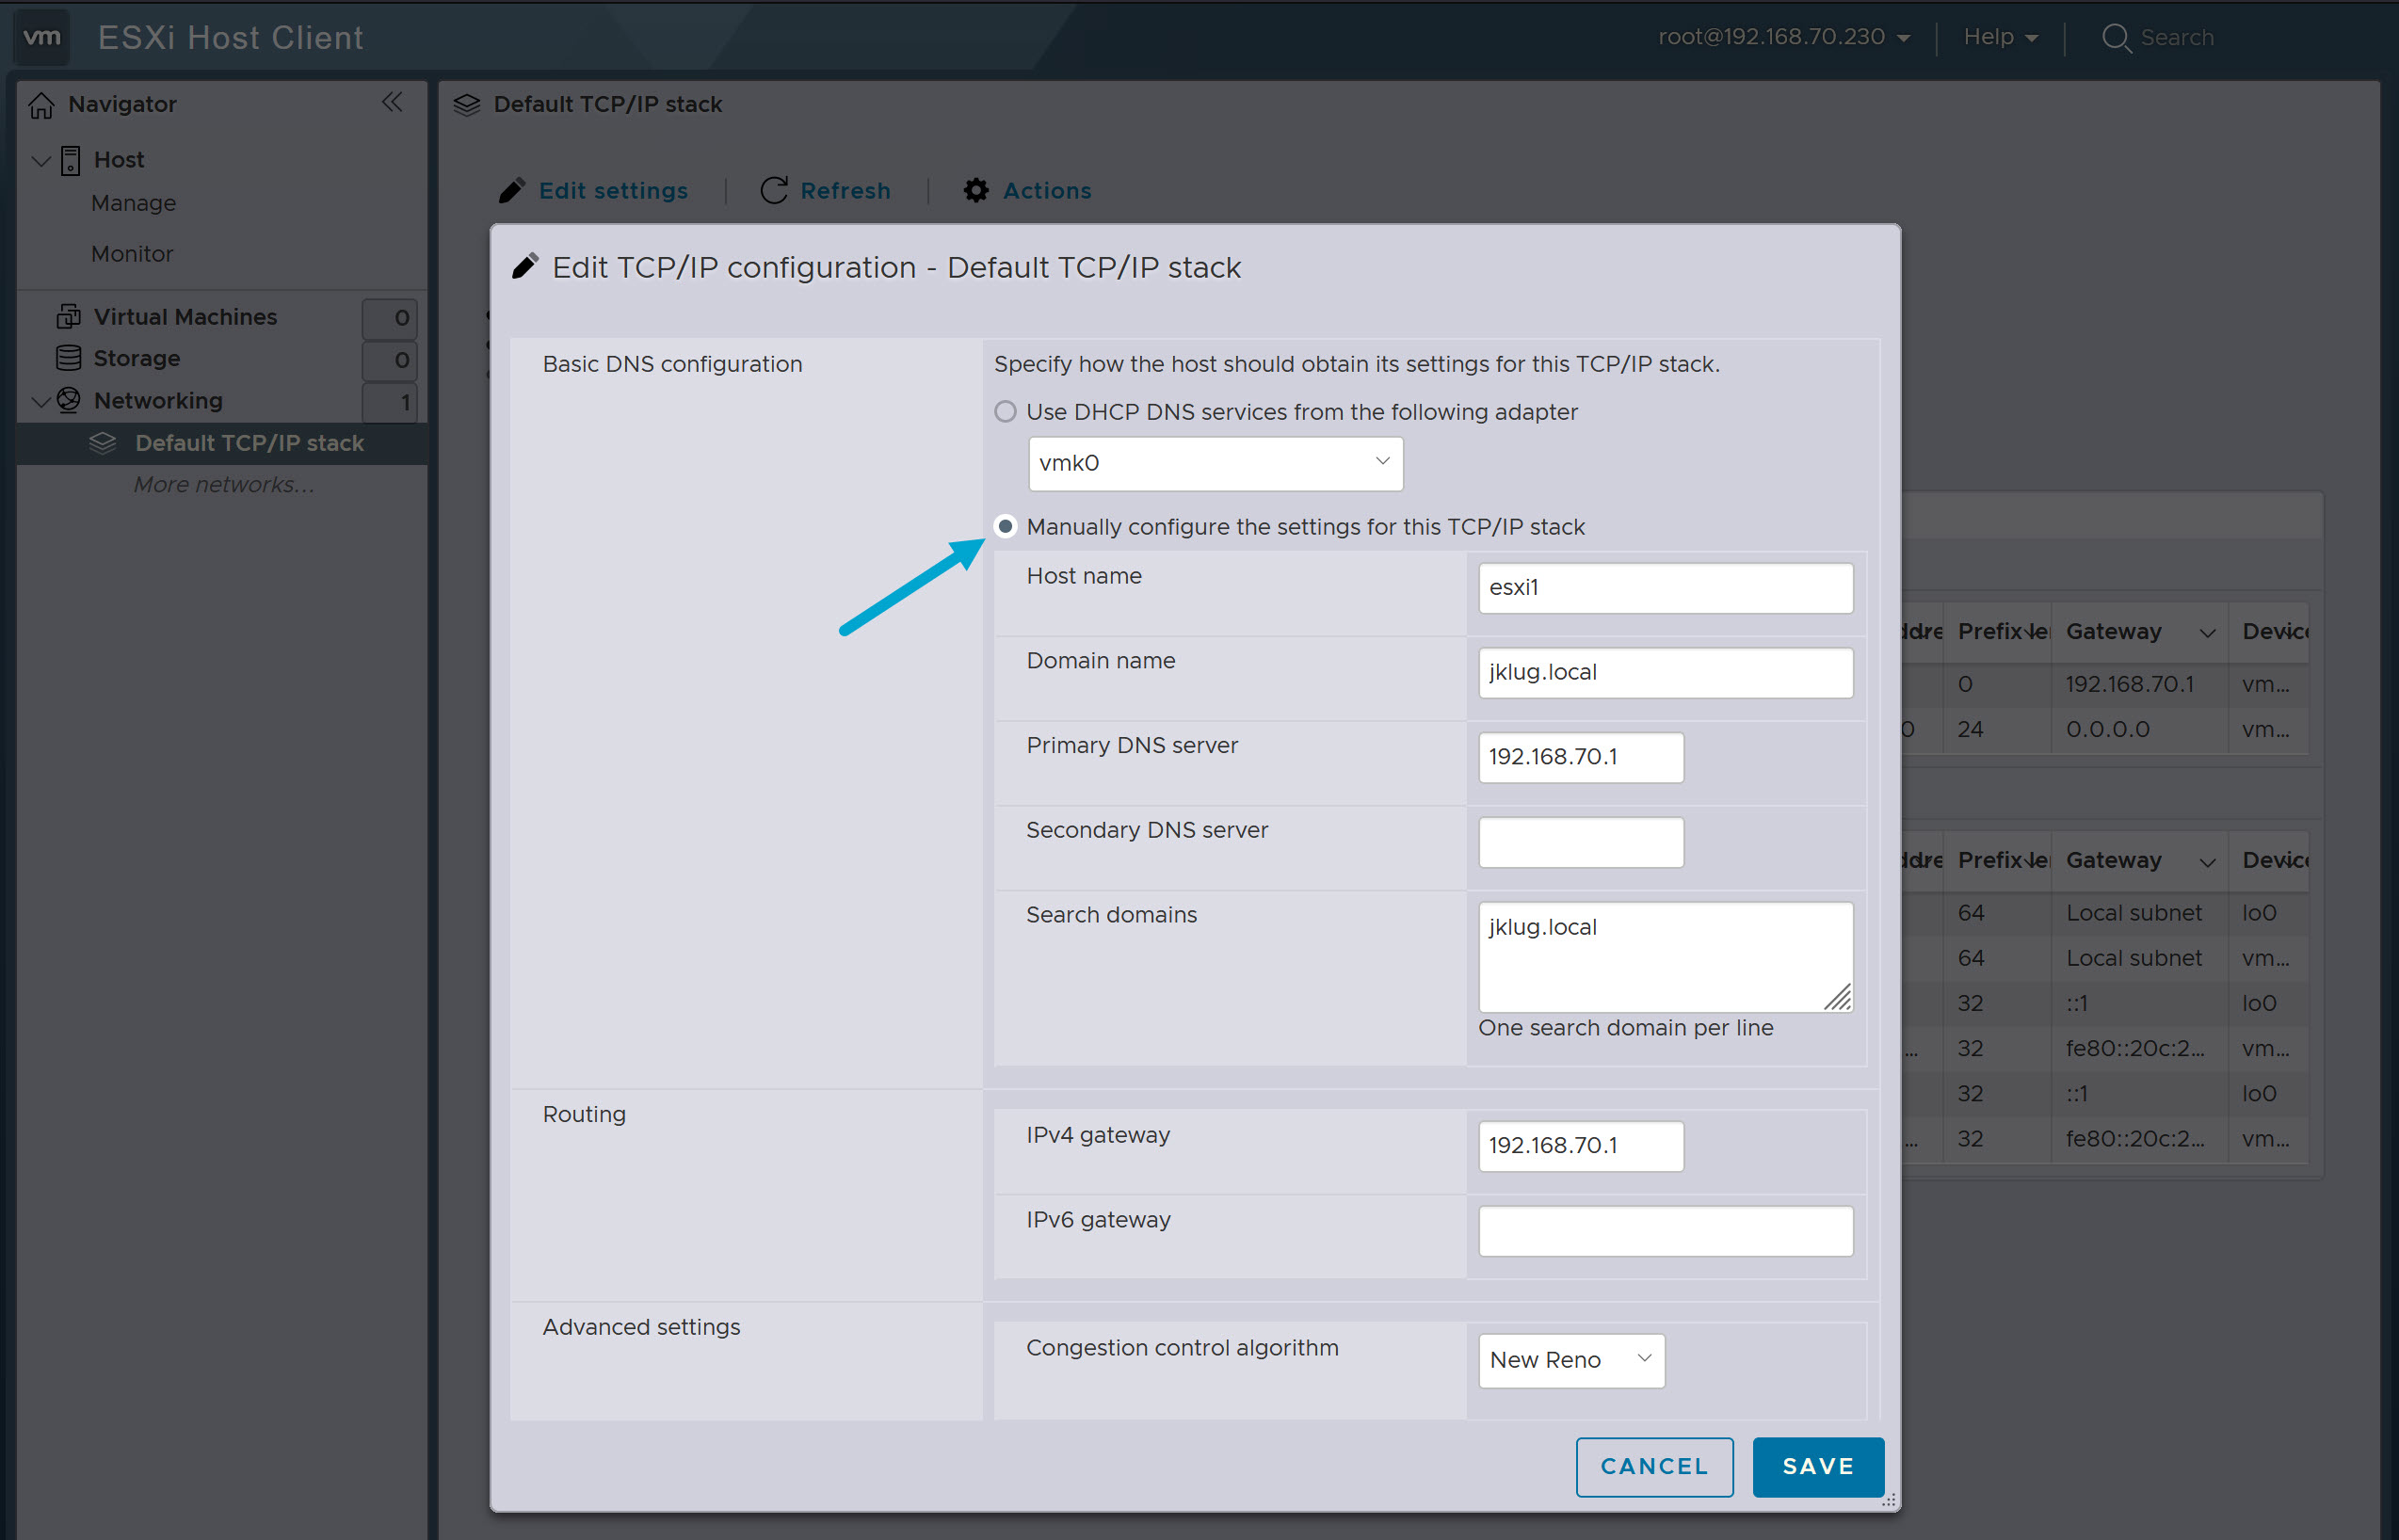The image size is (2399, 1540).
Task: Click the CANCEL button
Action: (1654, 1466)
